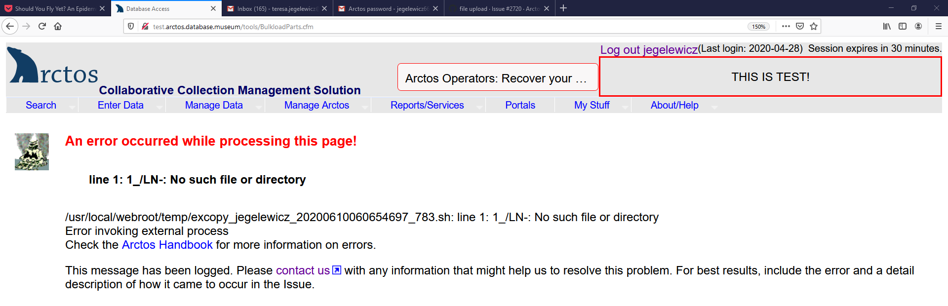Click 'Session expires in 30 minutes' text
The height and width of the screenshot is (306, 948).
[x=874, y=48]
